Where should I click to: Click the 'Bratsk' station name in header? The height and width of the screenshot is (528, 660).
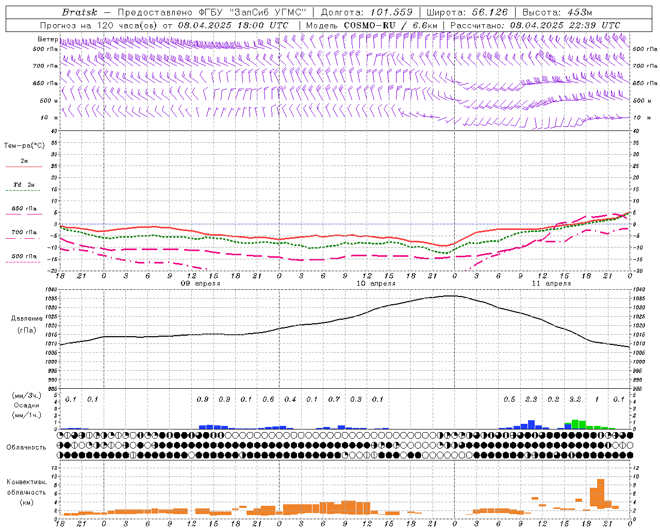[x=79, y=12]
